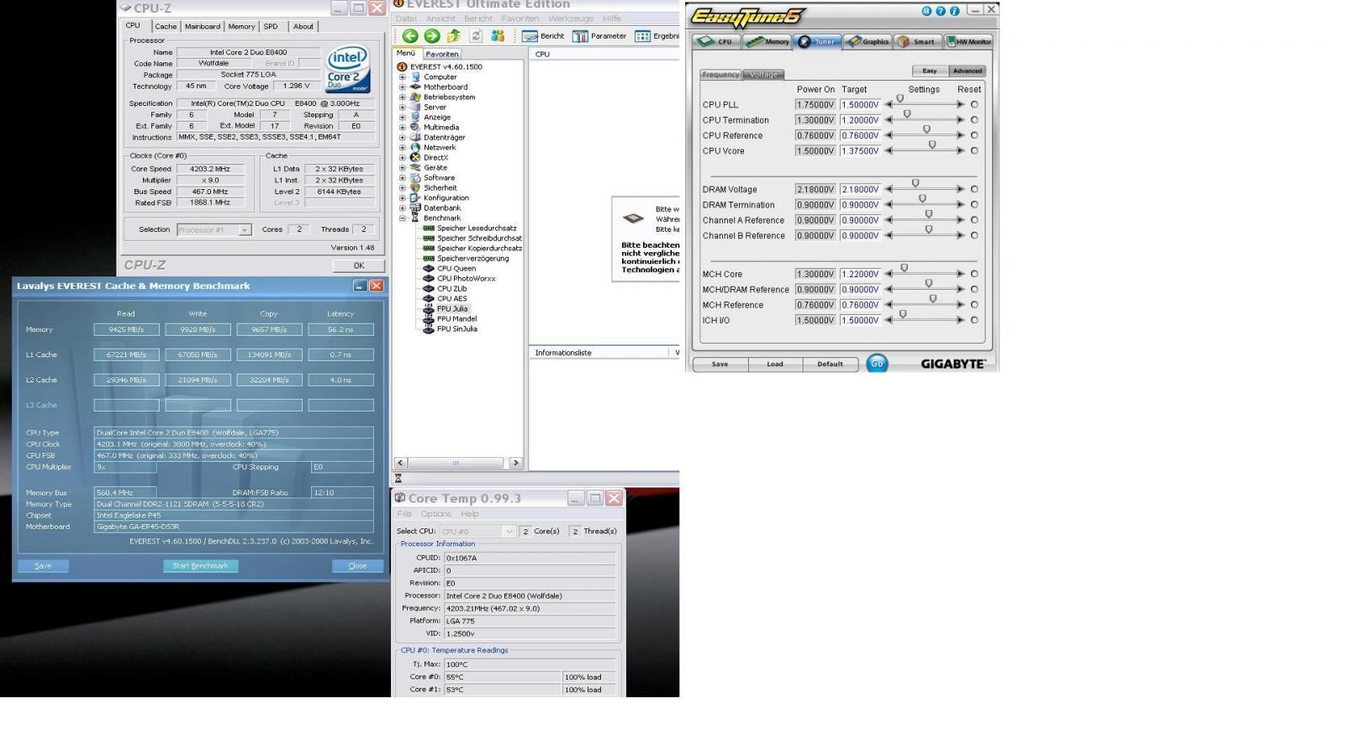Click the Betriebssystem Windows icon in tree
This screenshot has height=756, width=1345.
(x=415, y=97)
